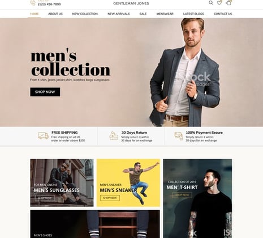Viewport: 263px width, 238px height.
Task: Open Latest Blogs in navigation
Action: 193,14
